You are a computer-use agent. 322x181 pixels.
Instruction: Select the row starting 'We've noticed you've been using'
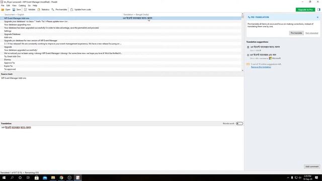[x=121, y=53]
